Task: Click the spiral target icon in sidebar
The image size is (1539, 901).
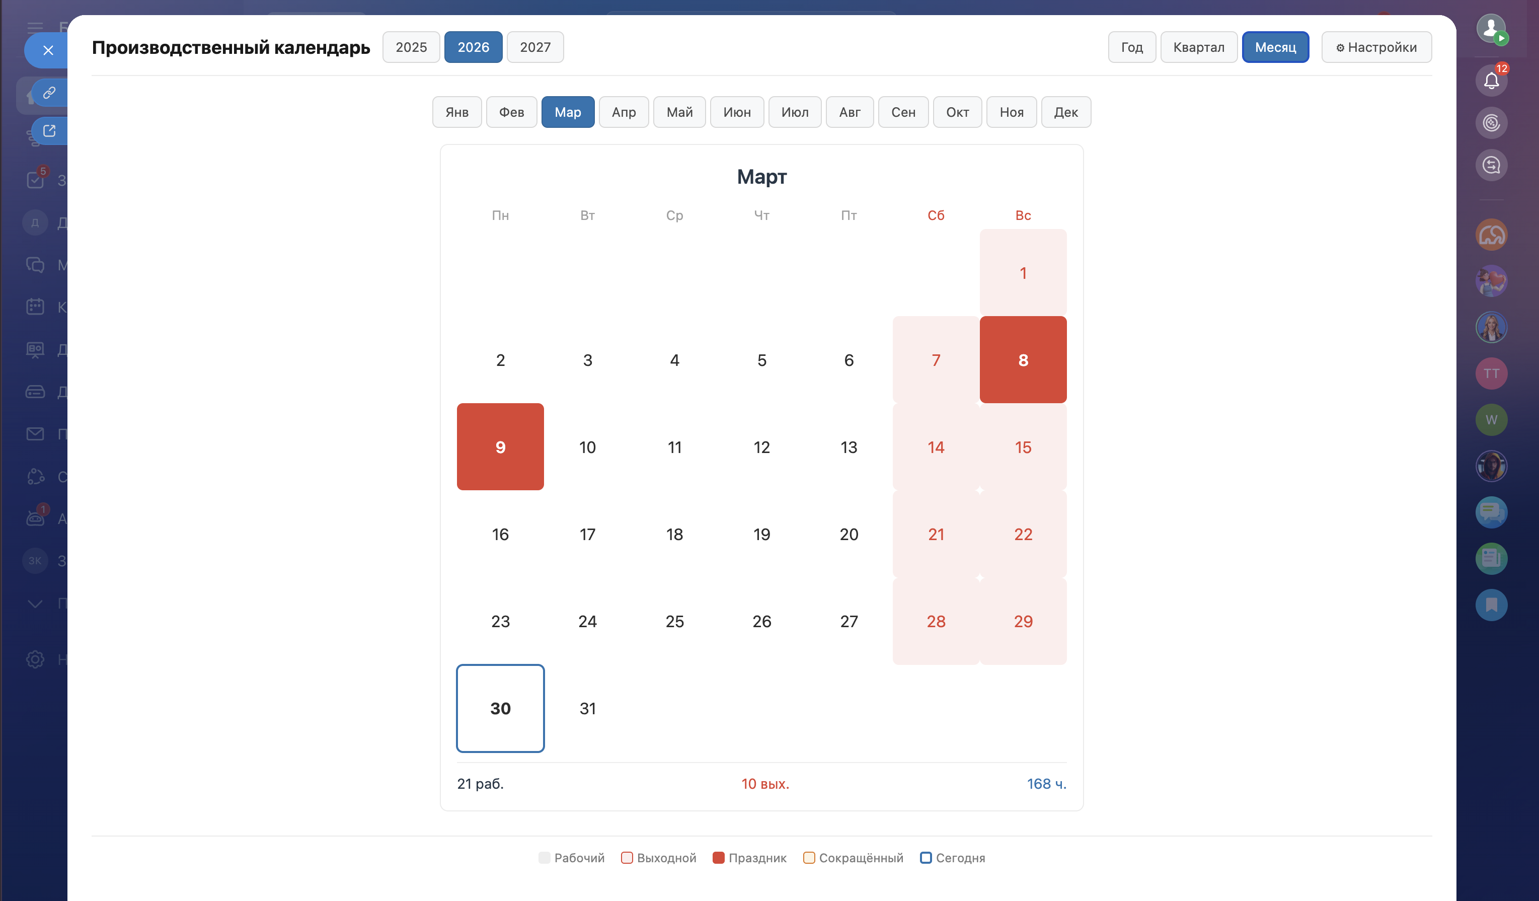Action: (1491, 123)
